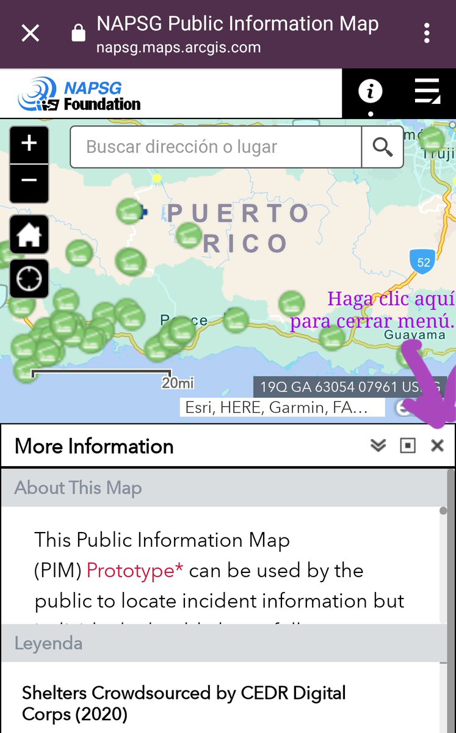Click the coordinate readout 19Q GA 63054 07961
The width and height of the screenshot is (456, 733).
pyautogui.click(x=350, y=387)
